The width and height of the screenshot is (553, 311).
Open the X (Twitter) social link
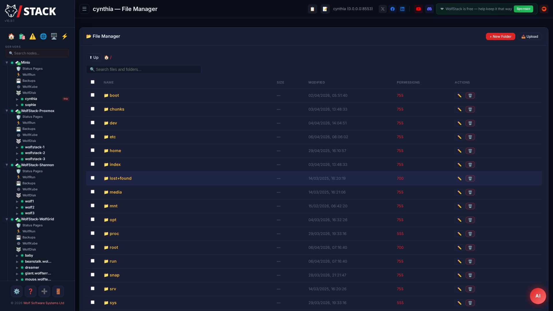(383, 9)
